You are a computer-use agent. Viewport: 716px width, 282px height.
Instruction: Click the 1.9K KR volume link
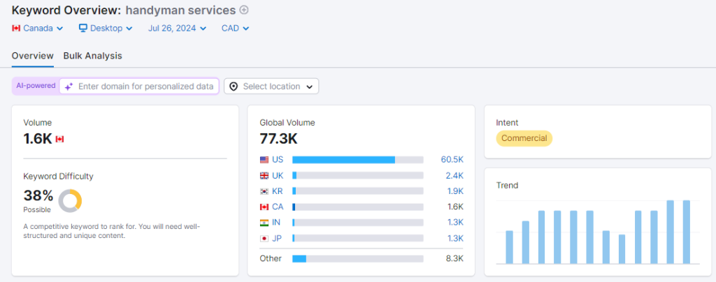tap(454, 191)
